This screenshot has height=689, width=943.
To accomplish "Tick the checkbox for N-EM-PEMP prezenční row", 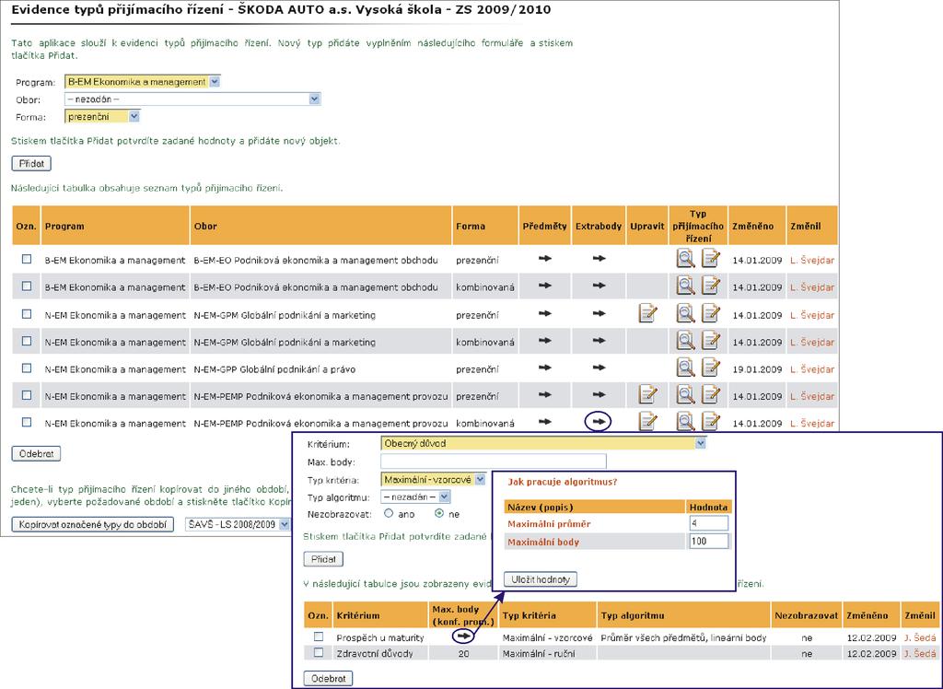I will (x=27, y=395).
